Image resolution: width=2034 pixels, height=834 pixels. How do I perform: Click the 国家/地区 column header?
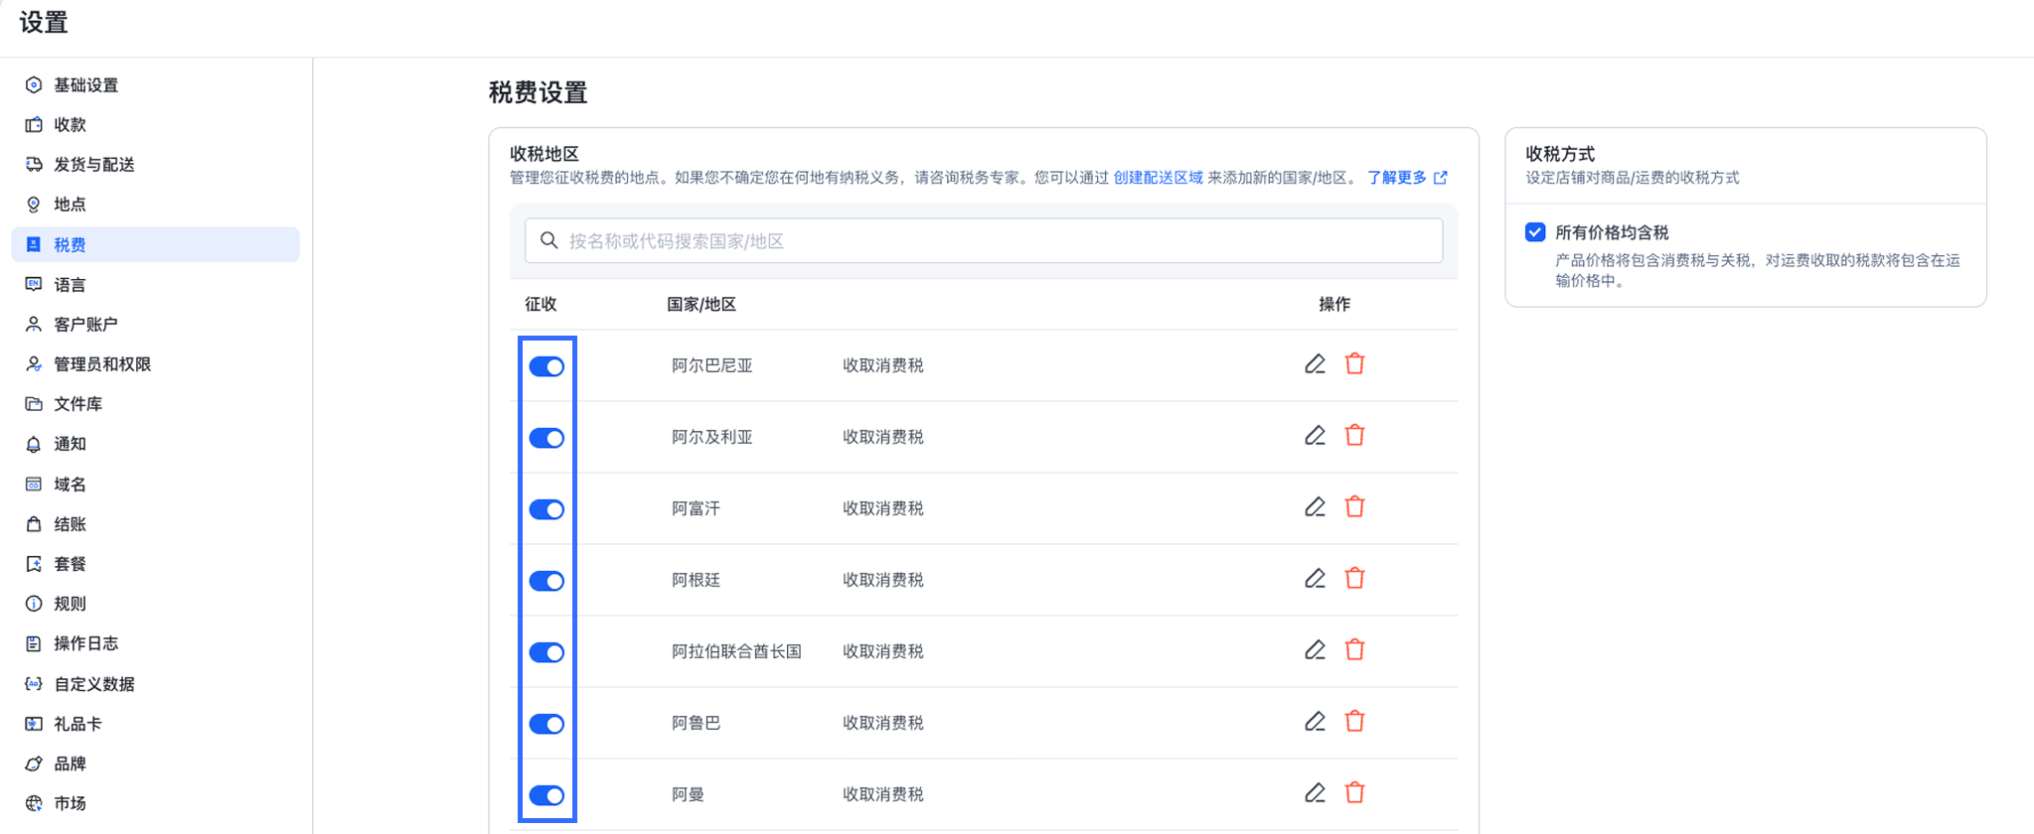point(702,304)
